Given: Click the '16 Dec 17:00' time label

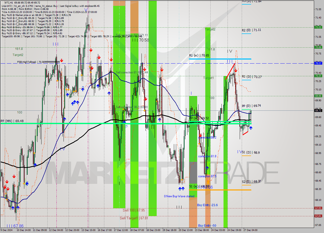Looking at the screenshot, I should 105,230.
